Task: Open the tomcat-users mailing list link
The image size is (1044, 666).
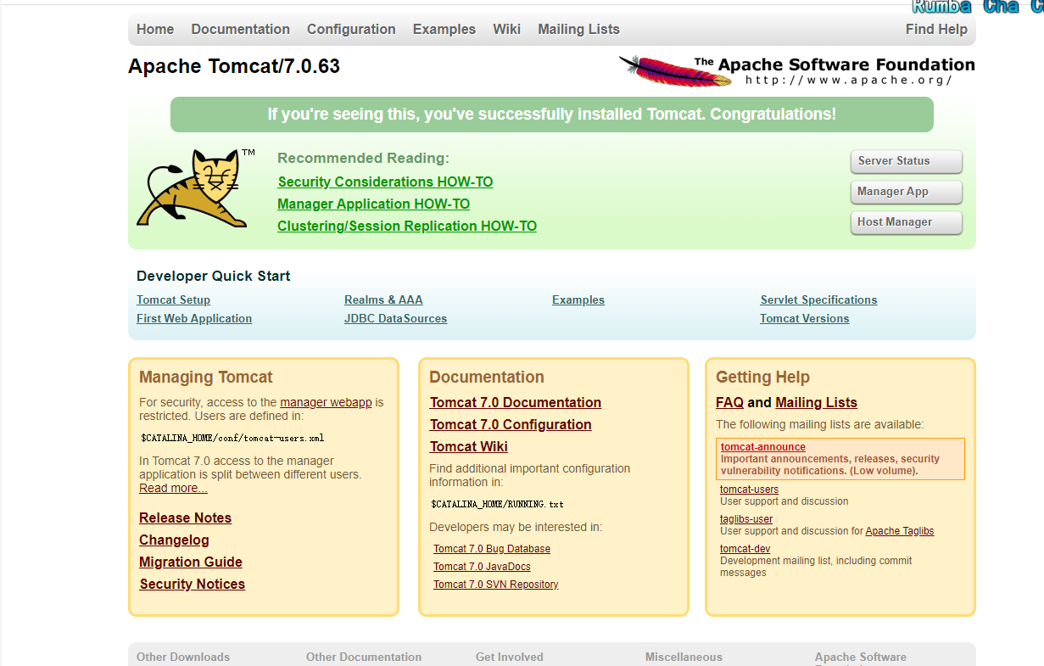Action: (x=749, y=490)
